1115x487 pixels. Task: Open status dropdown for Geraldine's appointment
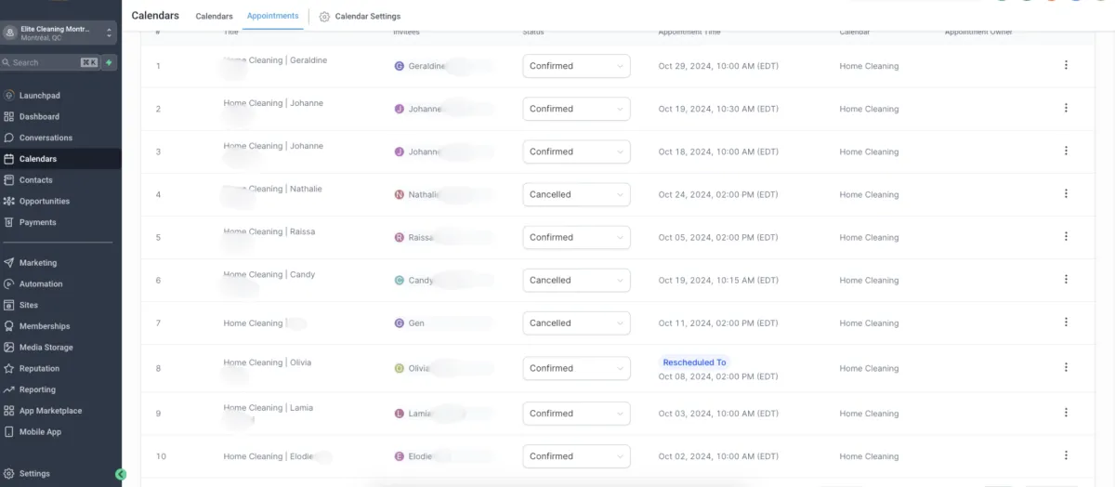pos(576,66)
